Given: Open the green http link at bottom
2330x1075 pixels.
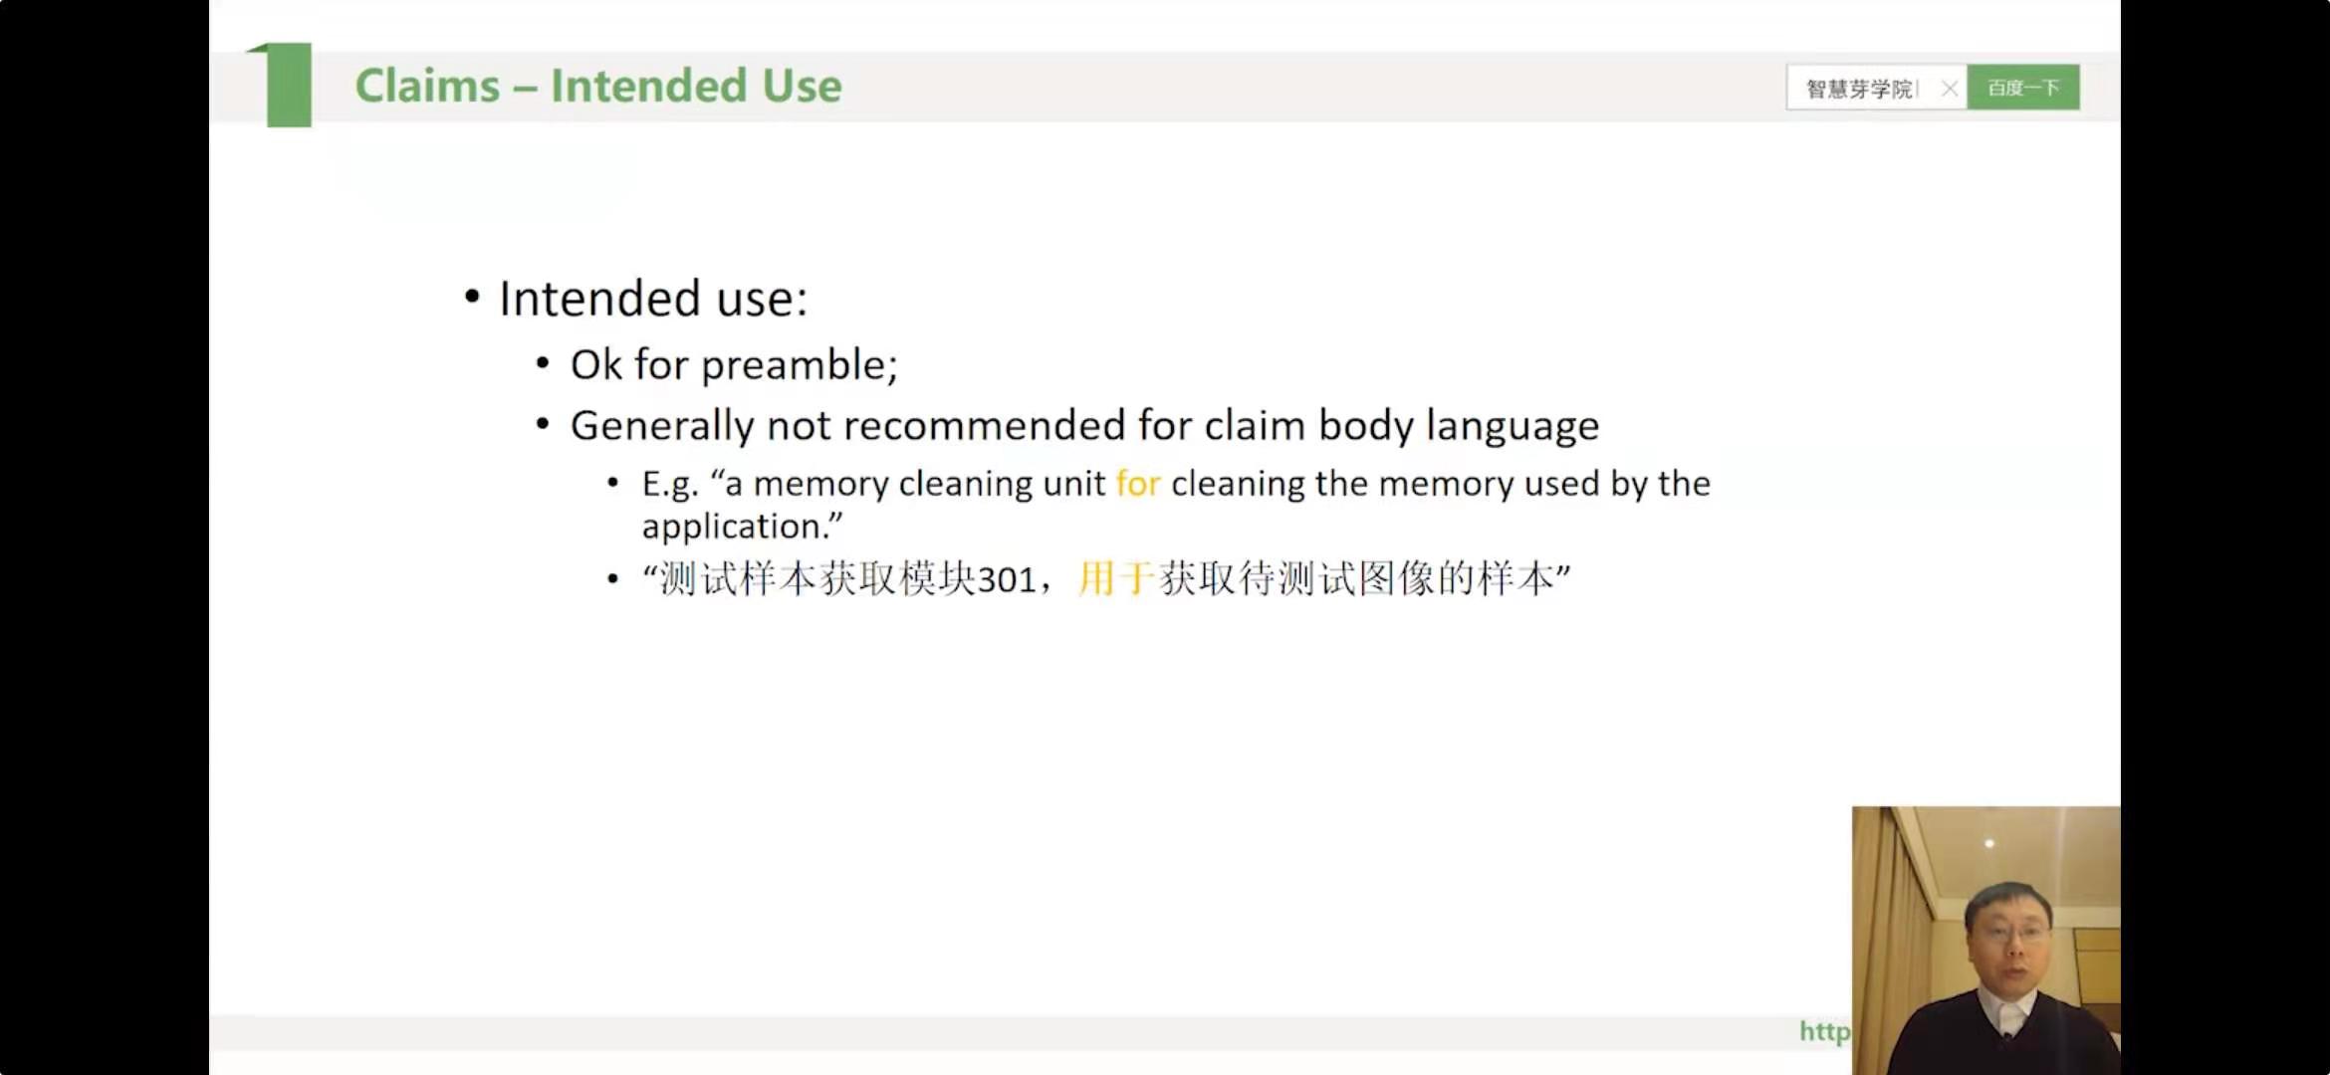Looking at the screenshot, I should coord(1824,1031).
